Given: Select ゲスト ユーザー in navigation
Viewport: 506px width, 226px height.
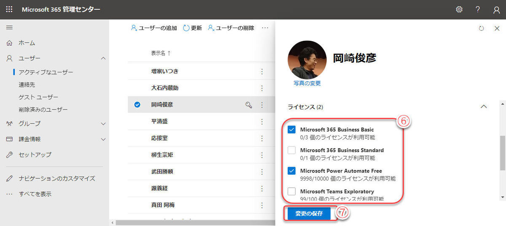Looking at the screenshot, I should coord(38,97).
